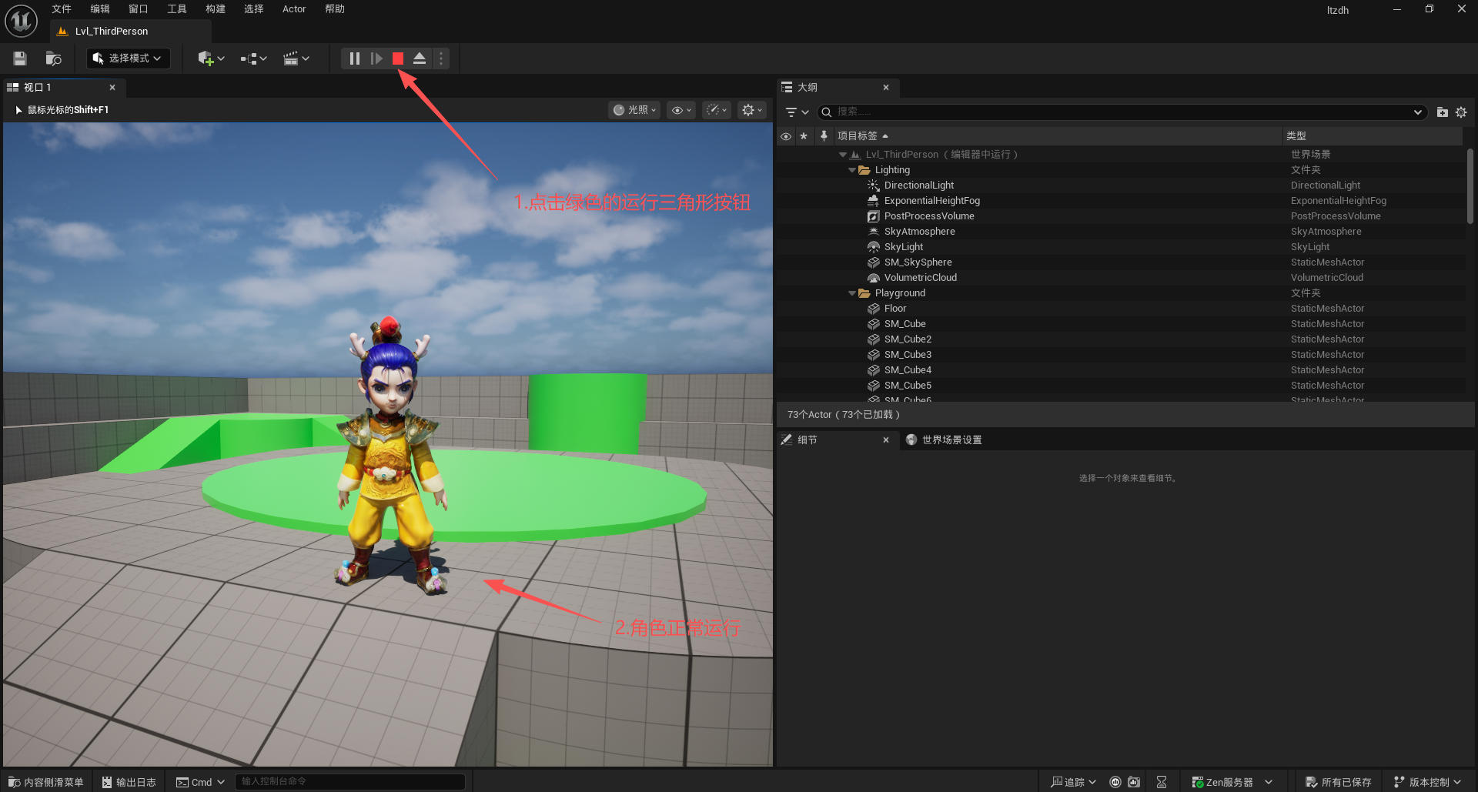Stop the play session with the red square
Screen dimensions: 1478x792
[x=398, y=58]
